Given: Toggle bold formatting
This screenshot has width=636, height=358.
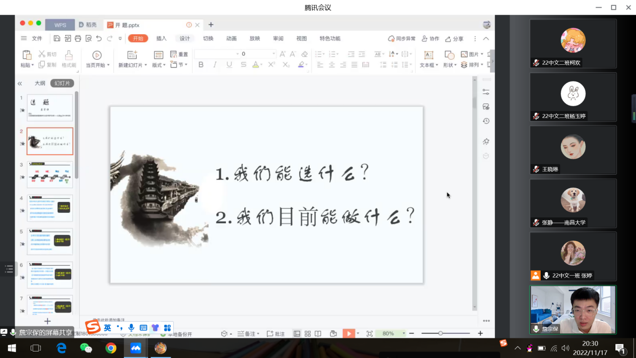Looking at the screenshot, I should (x=201, y=65).
